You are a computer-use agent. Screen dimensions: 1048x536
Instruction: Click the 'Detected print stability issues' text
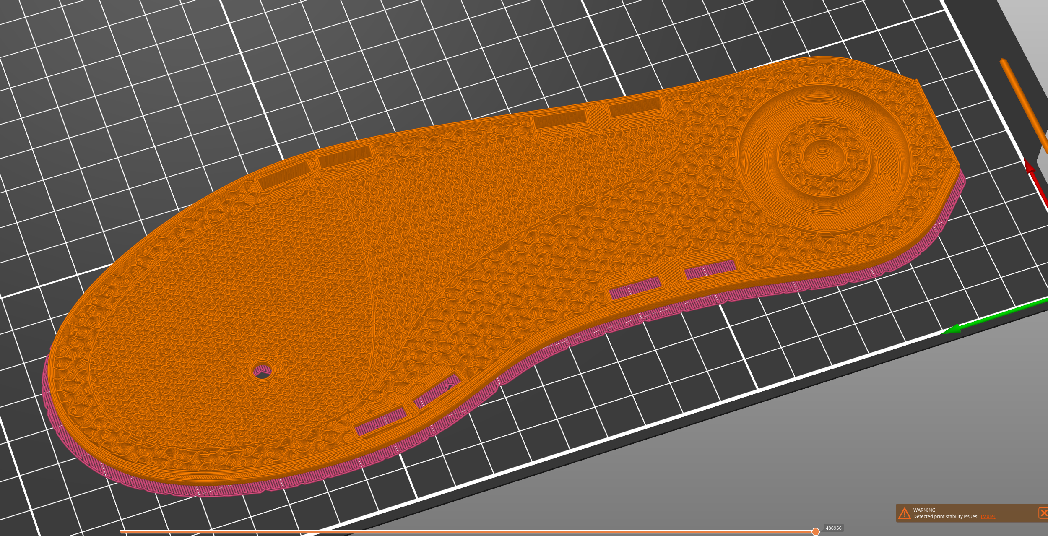tap(946, 516)
